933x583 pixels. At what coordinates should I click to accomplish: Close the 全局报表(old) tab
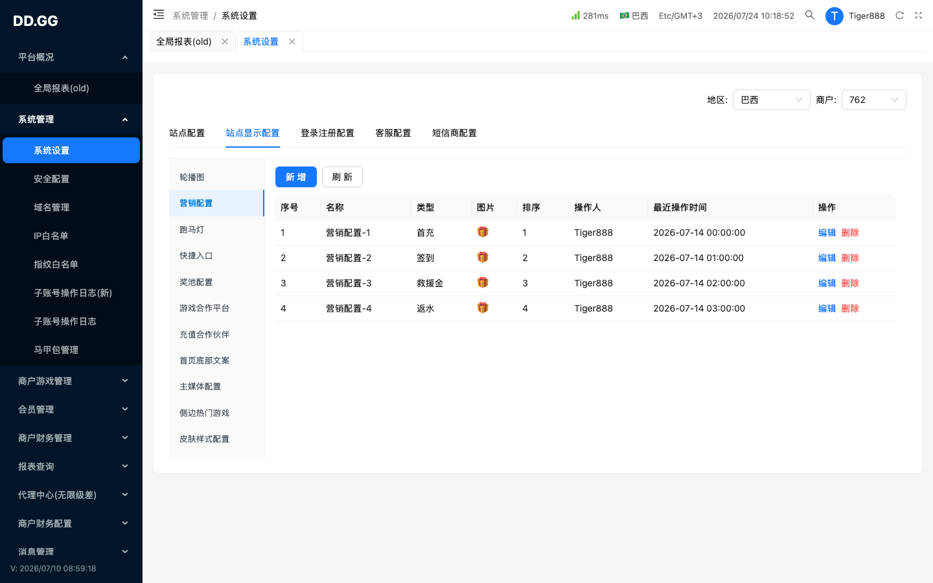(x=225, y=41)
